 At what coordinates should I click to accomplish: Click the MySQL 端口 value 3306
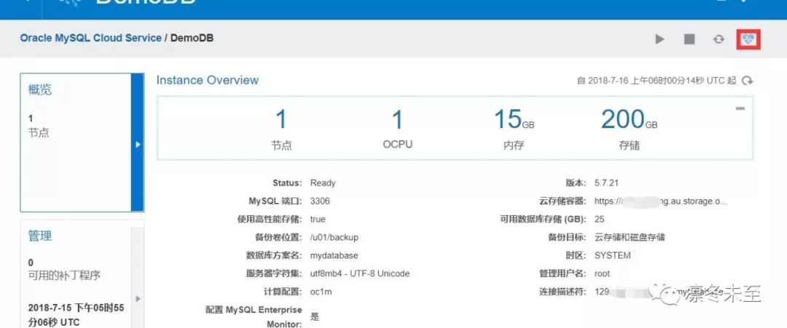coord(320,201)
